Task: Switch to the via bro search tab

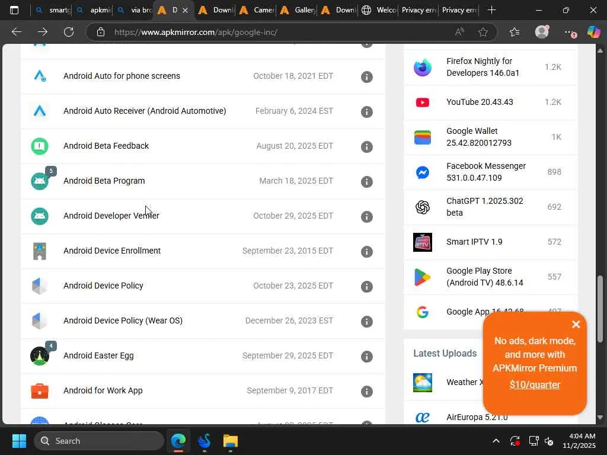Action: [134, 10]
